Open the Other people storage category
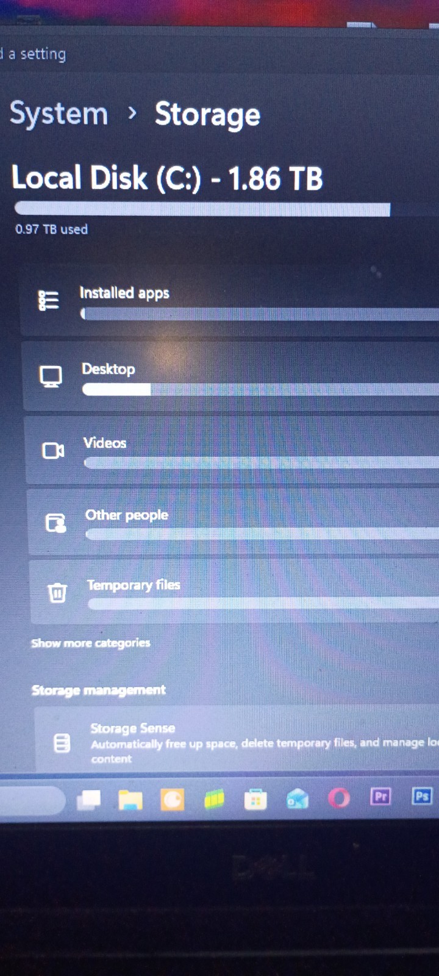 click(x=234, y=522)
